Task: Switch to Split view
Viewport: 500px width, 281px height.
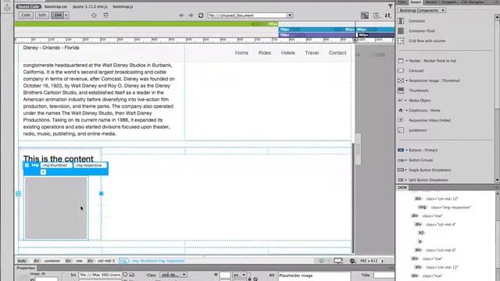Action: coord(42,15)
